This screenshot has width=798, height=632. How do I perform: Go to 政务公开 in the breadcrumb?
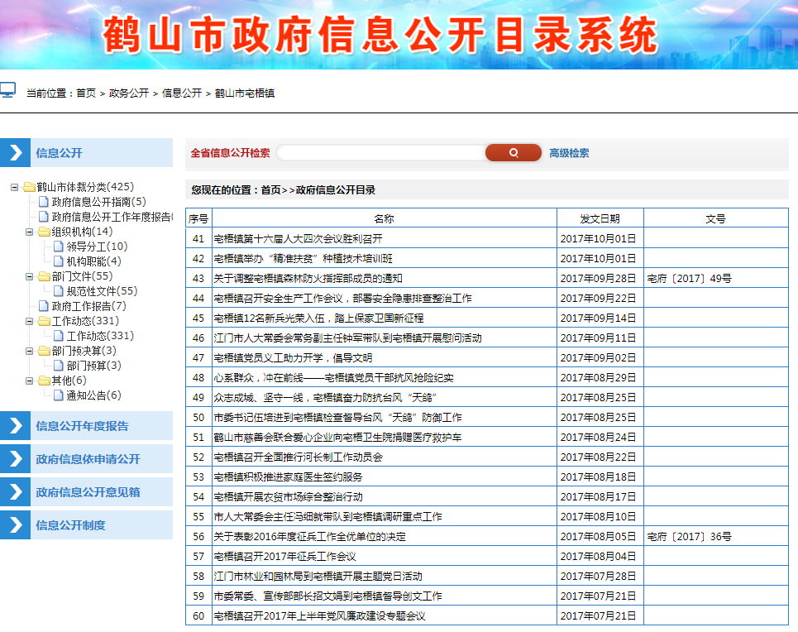pos(129,93)
